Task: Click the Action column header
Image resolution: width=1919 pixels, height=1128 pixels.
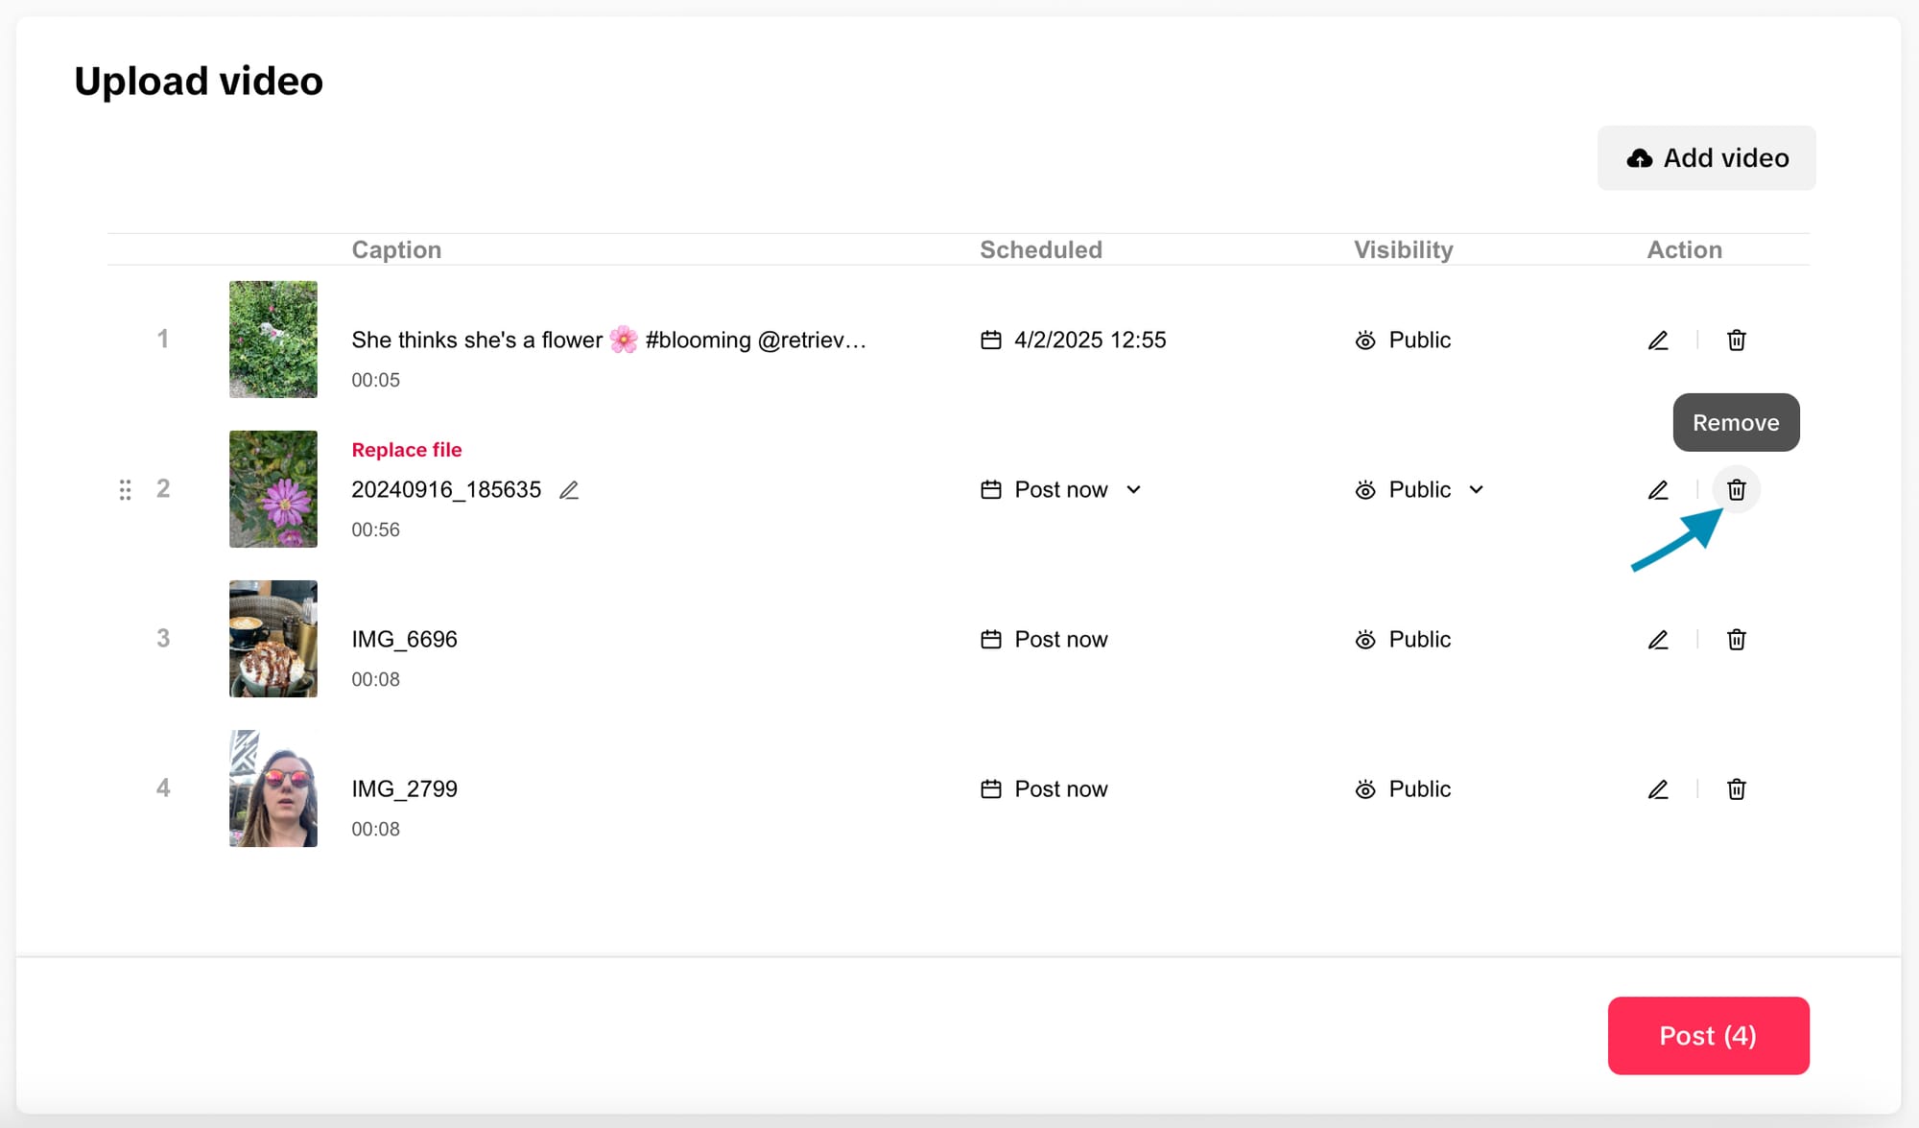Action: [x=1685, y=250]
